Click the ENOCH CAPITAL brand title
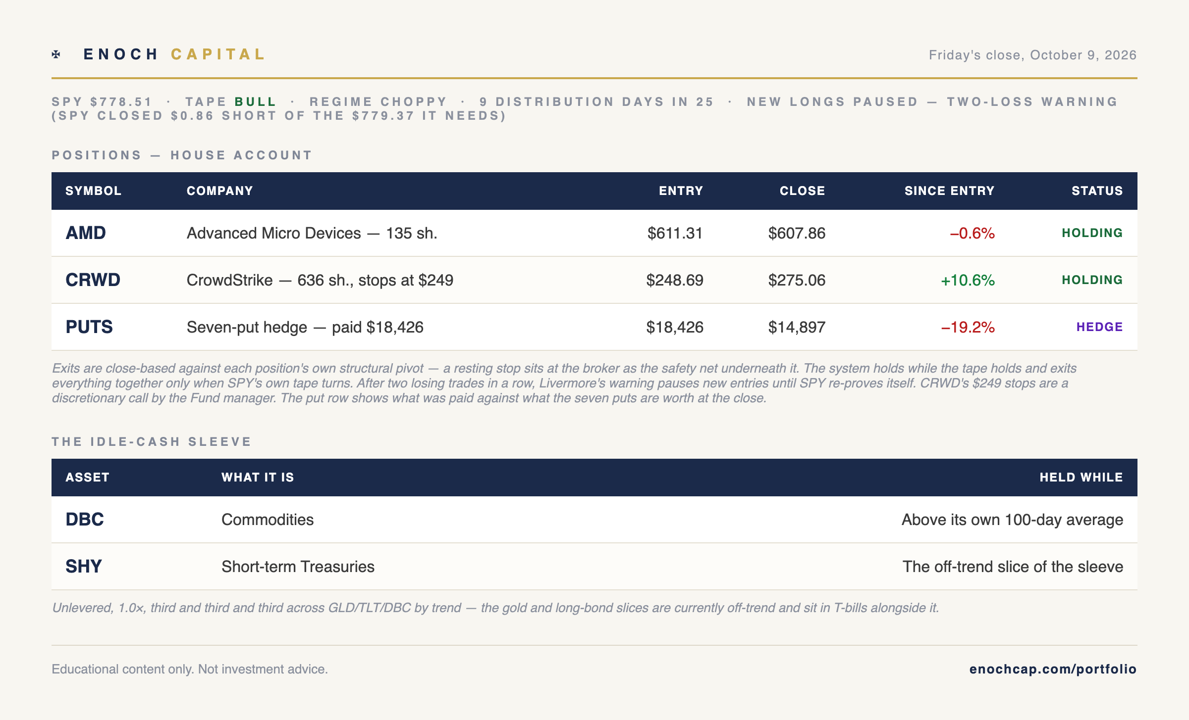Viewport: 1189px width, 720px height. click(x=175, y=54)
